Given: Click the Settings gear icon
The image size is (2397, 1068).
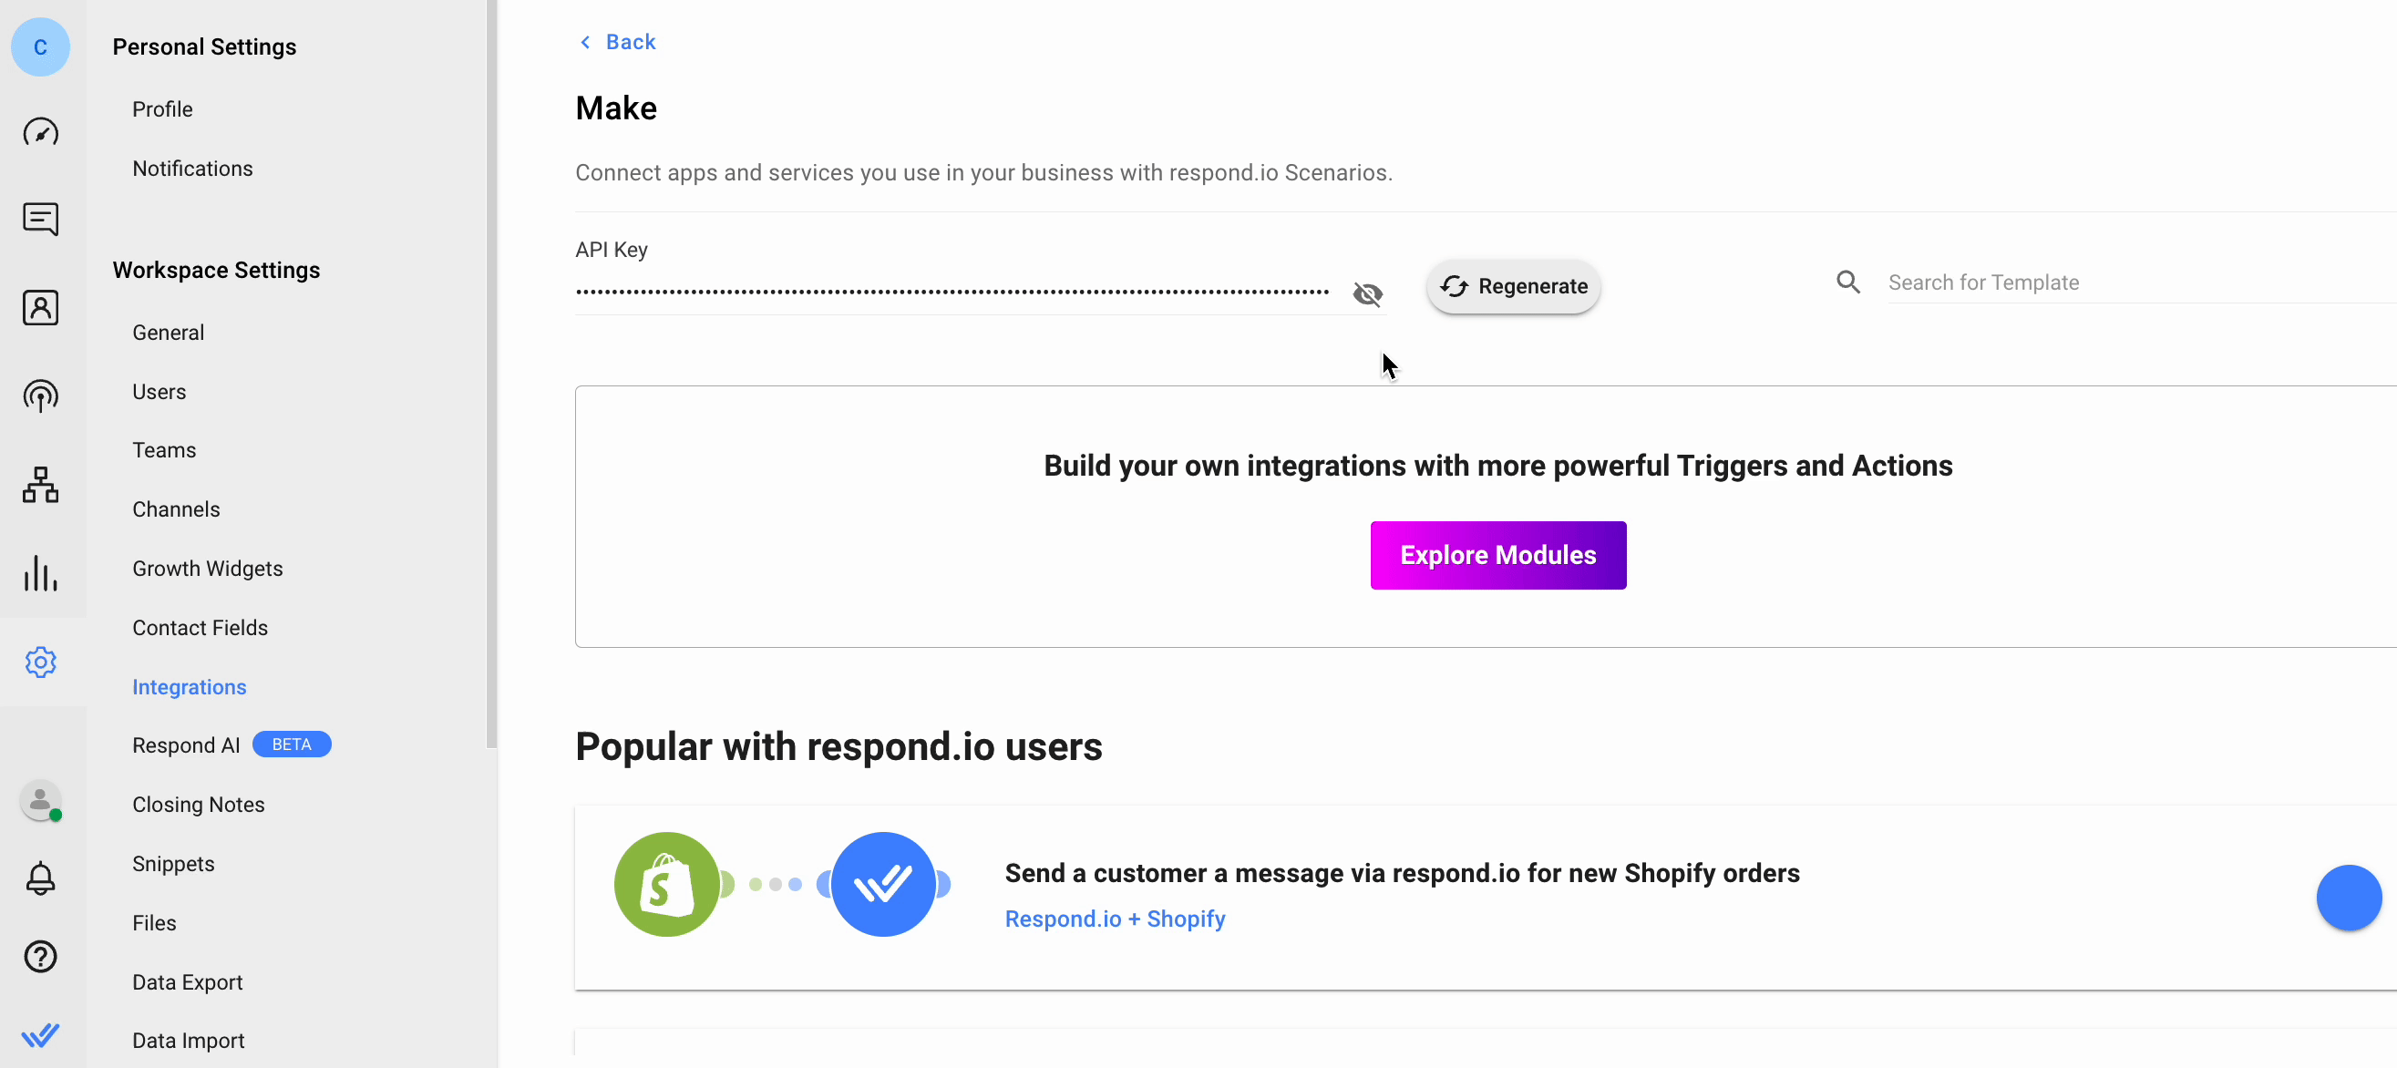Looking at the screenshot, I should click(x=41, y=660).
